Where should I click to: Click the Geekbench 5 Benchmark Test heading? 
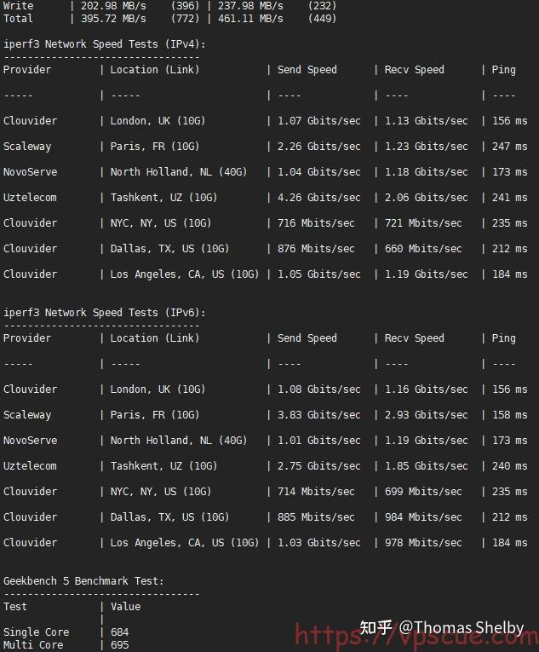click(x=83, y=581)
